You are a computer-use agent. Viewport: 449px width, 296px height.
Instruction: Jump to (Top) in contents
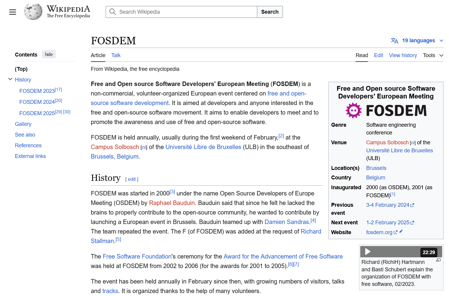point(21,69)
